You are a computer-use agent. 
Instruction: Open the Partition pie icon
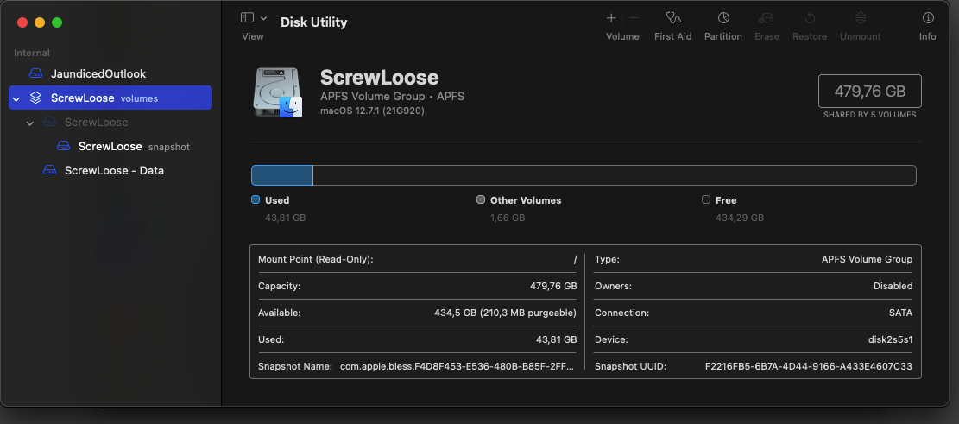tap(723, 18)
